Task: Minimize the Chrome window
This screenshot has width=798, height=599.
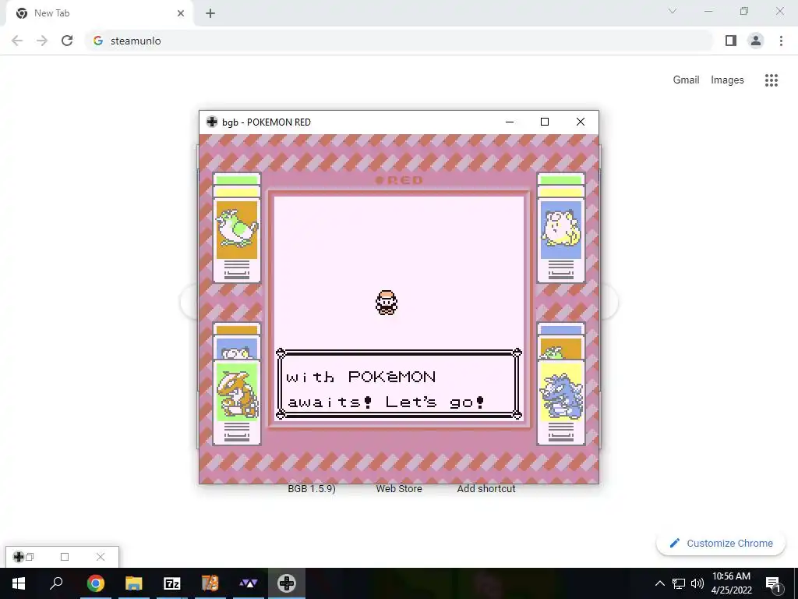Action: [708, 11]
